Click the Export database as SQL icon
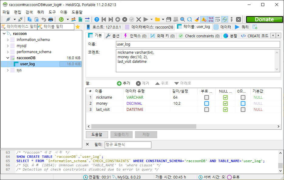The height and width of the screenshot is (180, 284). (x=80, y=19)
